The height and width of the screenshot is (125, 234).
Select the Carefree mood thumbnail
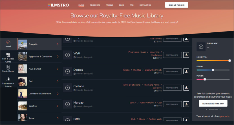coord(23,106)
